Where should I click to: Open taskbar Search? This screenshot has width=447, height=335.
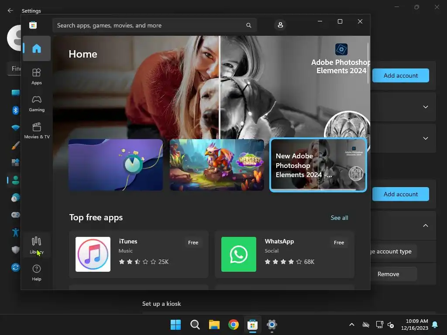(x=195, y=325)
